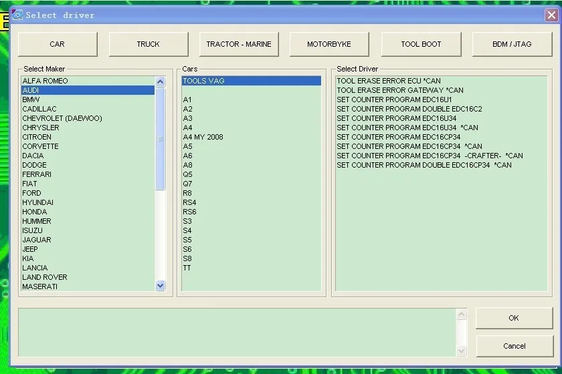This screenshot has width=562, height=374.
Task: Select RS4 car model
Action: pyautogui.click(x=252, y=202)
